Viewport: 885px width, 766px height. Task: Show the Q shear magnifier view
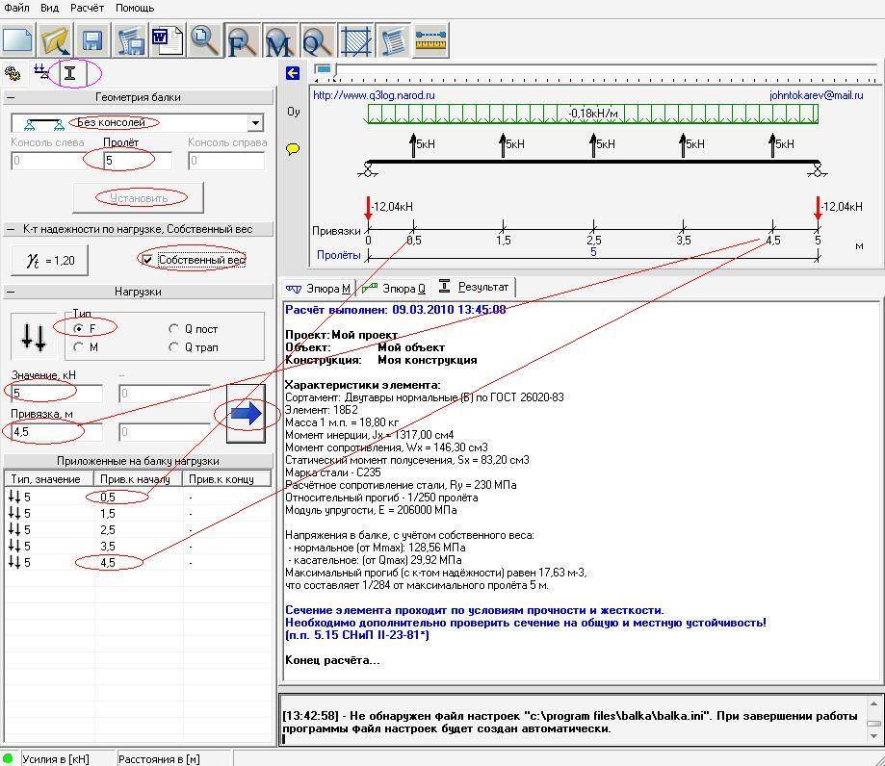point(318,40)
